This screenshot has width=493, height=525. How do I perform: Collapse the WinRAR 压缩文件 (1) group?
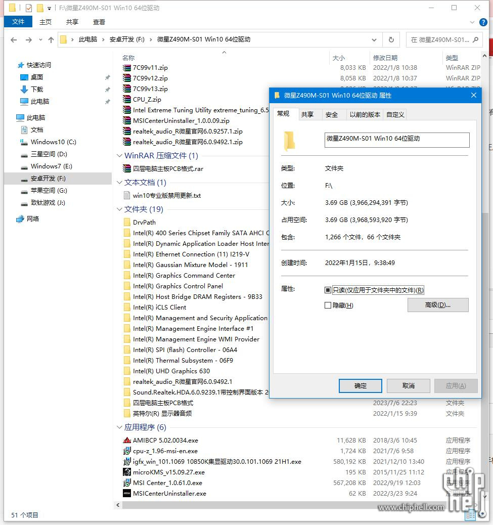coord(119,156)
